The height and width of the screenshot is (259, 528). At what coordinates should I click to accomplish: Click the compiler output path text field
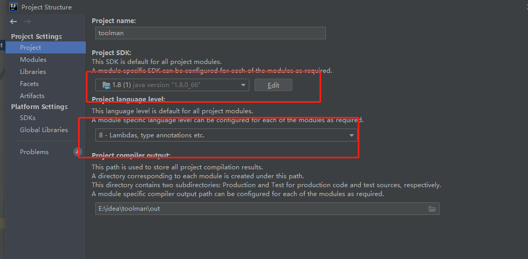tap(261, 209)
